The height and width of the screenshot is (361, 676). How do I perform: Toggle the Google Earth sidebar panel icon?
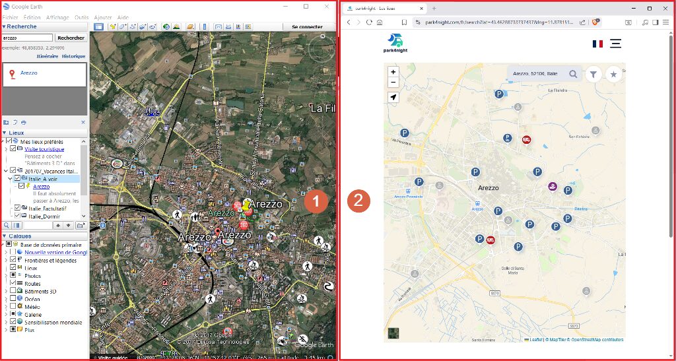[99, 26]
